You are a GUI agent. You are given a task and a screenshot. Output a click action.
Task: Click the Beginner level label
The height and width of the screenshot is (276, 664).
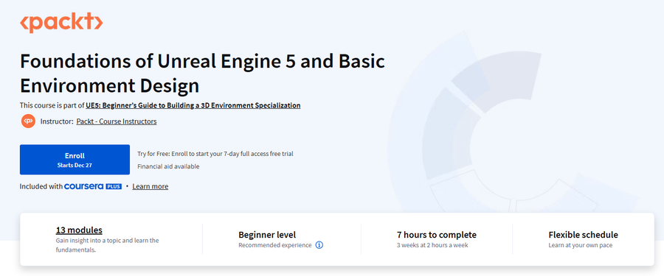(267, 235)
